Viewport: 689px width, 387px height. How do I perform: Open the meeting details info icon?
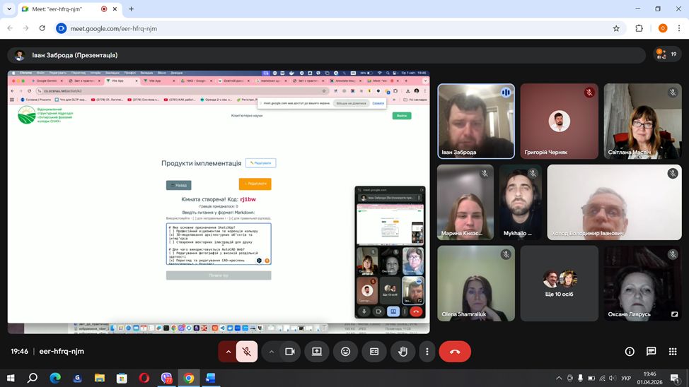pos(630,351)
